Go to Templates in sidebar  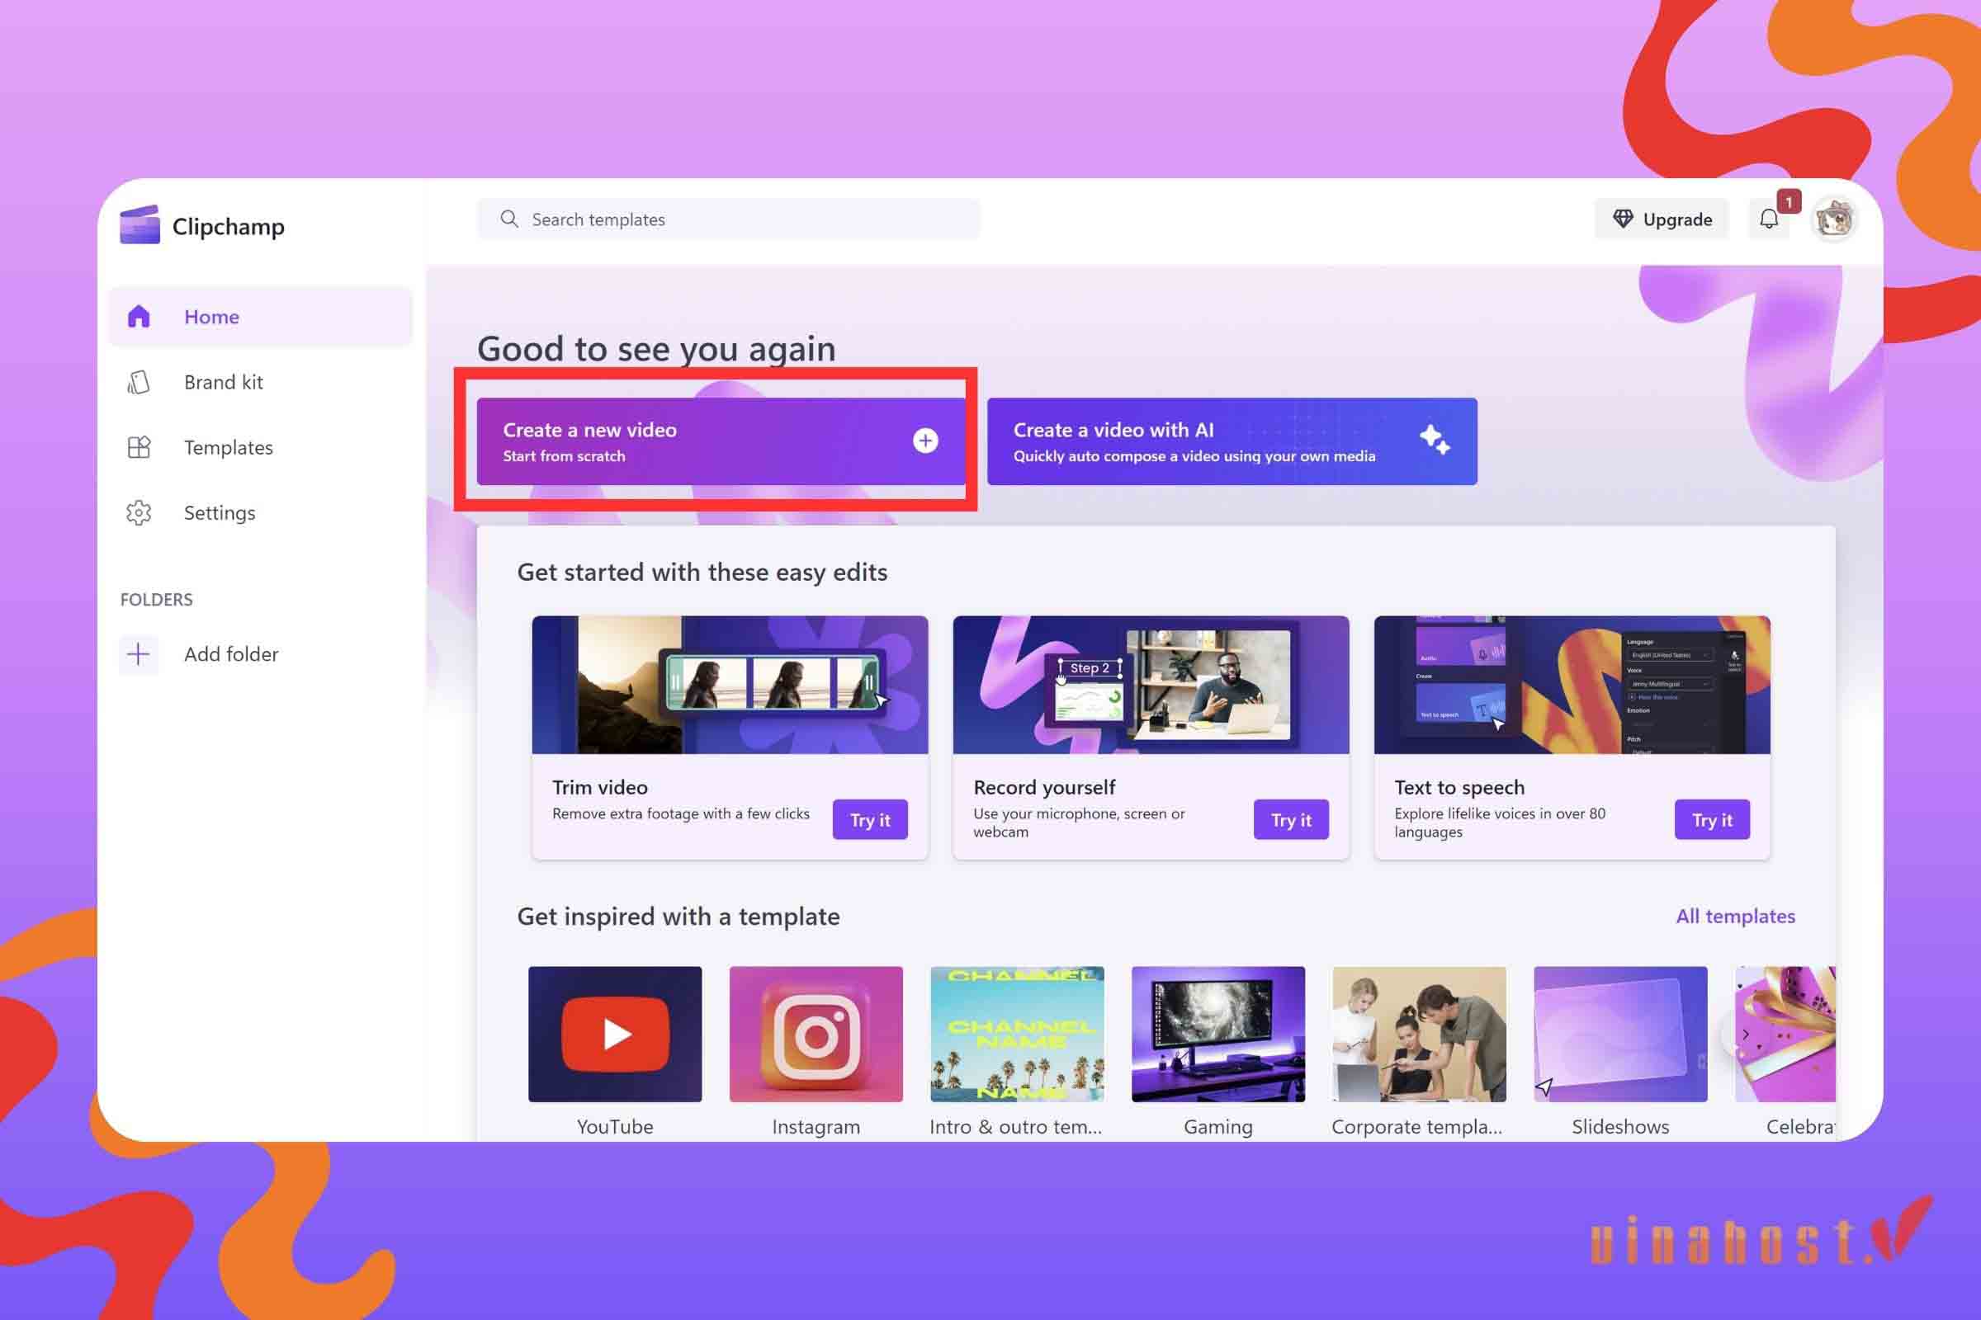point(260,447)
